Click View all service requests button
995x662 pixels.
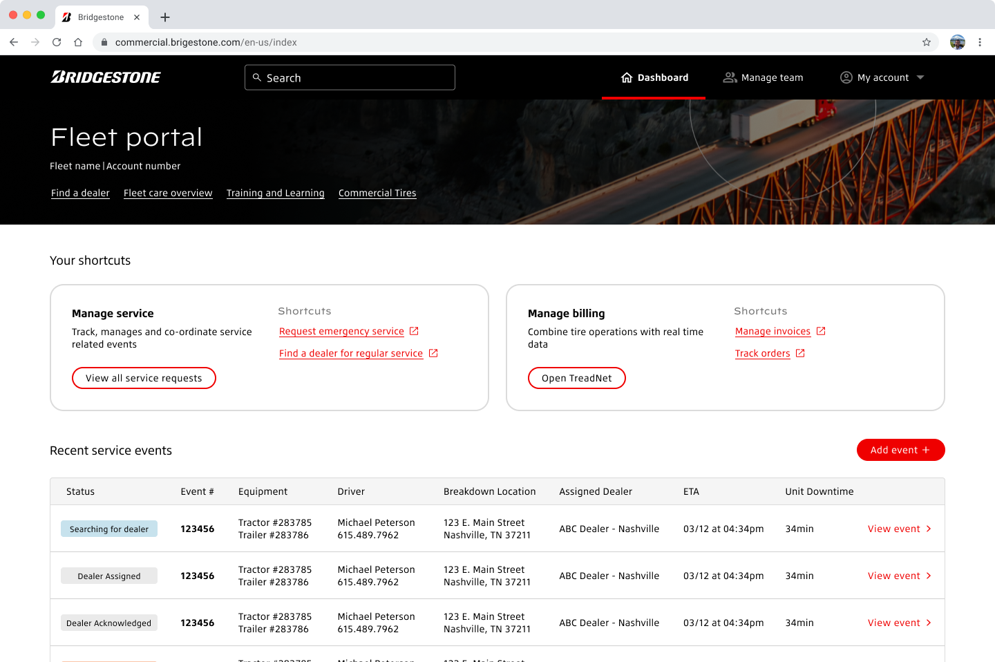[x=144, y=378]
